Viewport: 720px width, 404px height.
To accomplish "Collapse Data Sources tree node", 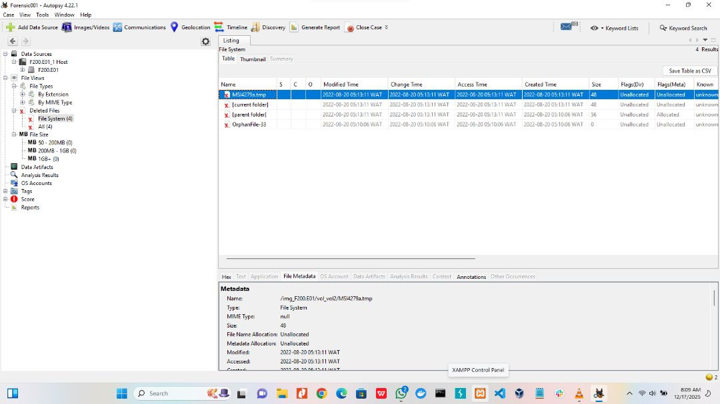I will [x=5, y=54].
